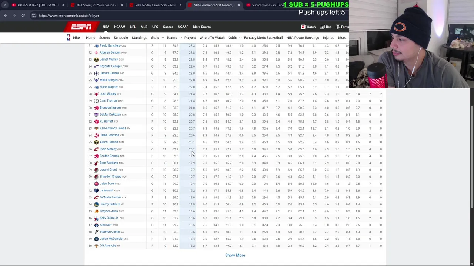Image resolution: width=474 pixels, height=266 pixels.
Task: Click the NBA league logo in sub-navigation
Action: pos(69,38)
